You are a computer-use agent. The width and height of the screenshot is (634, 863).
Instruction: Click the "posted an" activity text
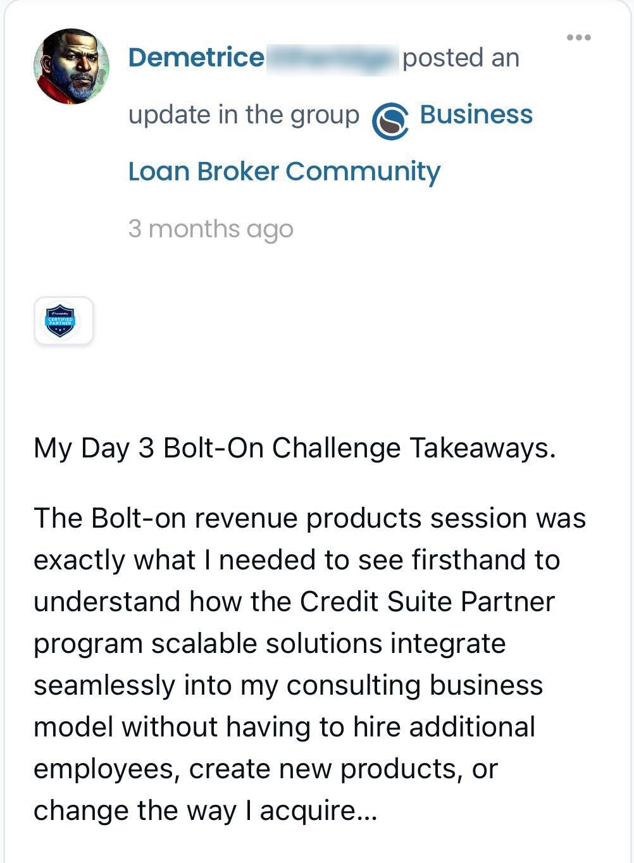tap(461, 58)
